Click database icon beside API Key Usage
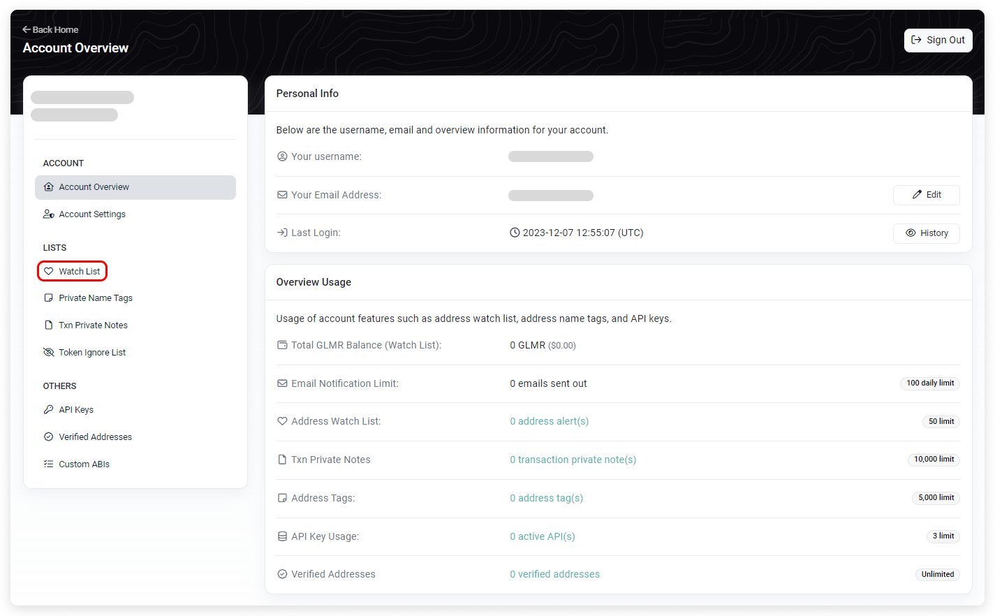Screen dimensions: 995x616 [282, 536]
